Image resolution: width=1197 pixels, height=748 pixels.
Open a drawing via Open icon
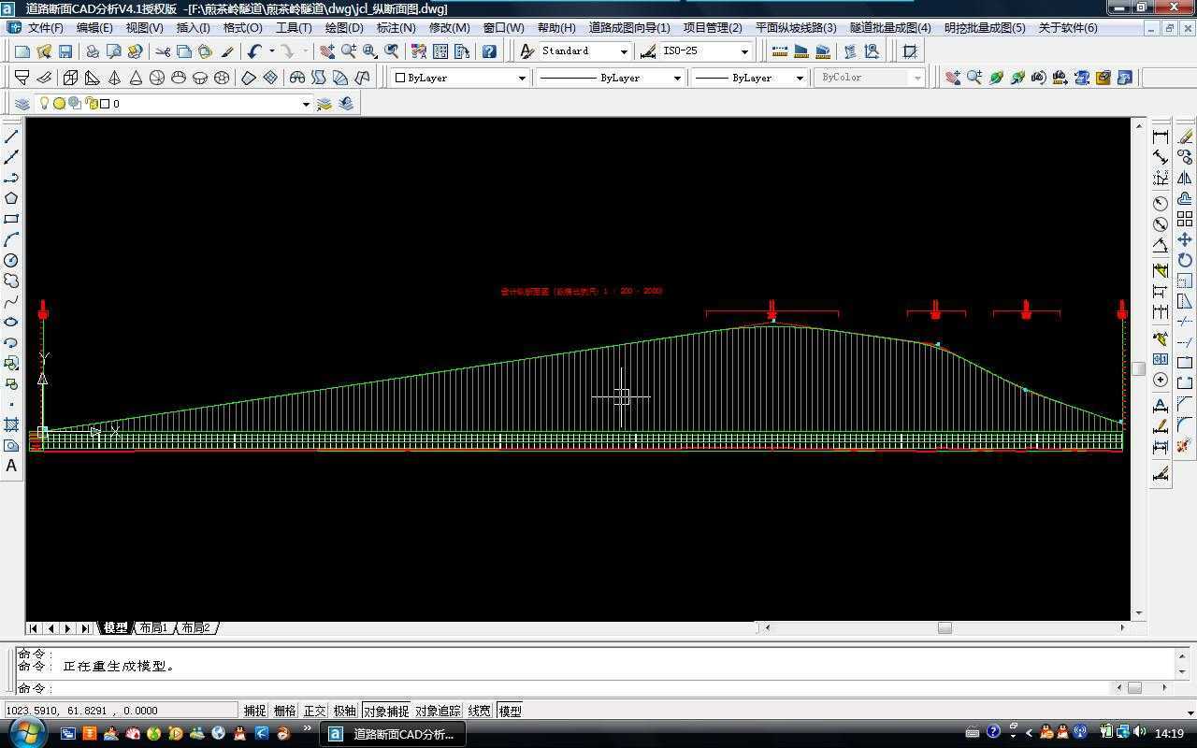(44, 51)
